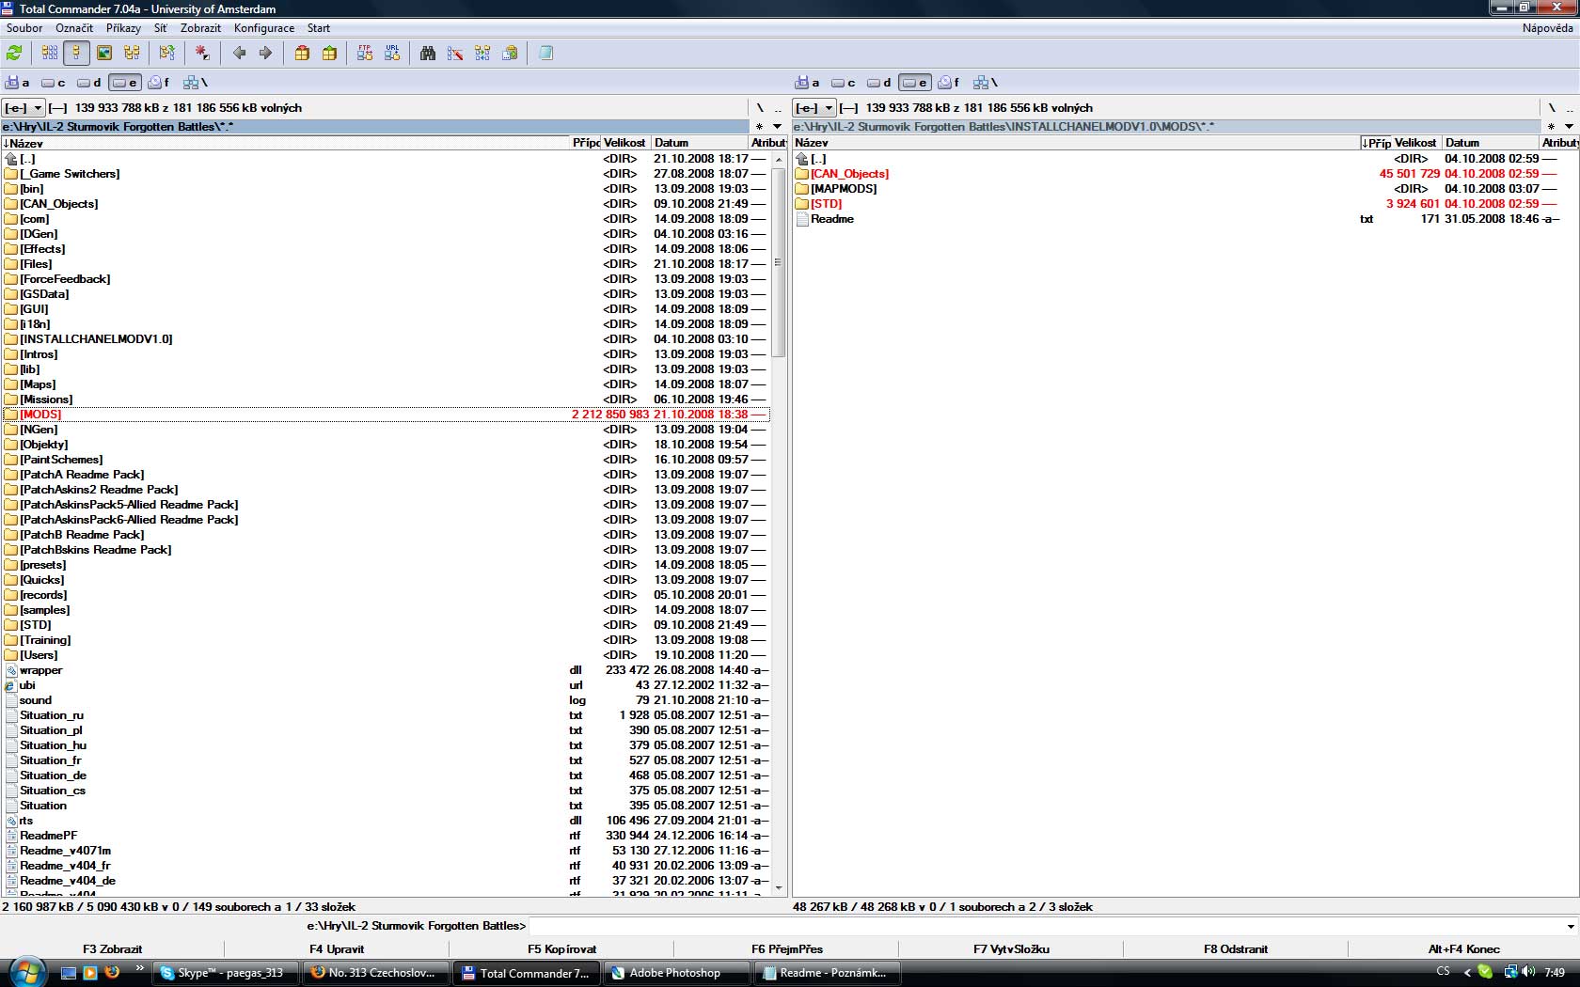Click F8 Odstranit button
The width and height of the screenshot is (1580, 987).
click(1236, 948)
